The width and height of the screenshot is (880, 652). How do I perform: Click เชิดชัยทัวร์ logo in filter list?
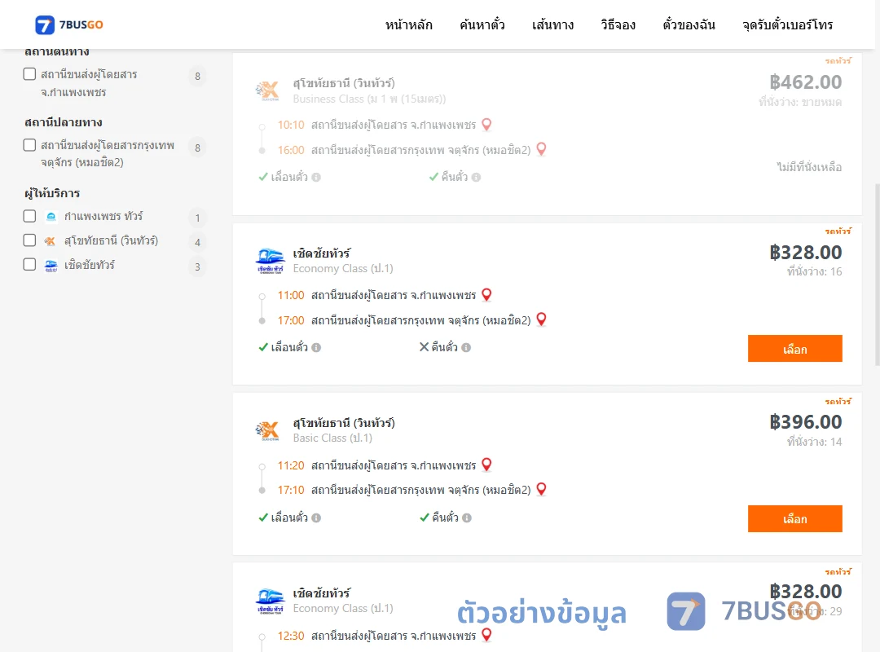pyautogui.click(x=51, y=265)
